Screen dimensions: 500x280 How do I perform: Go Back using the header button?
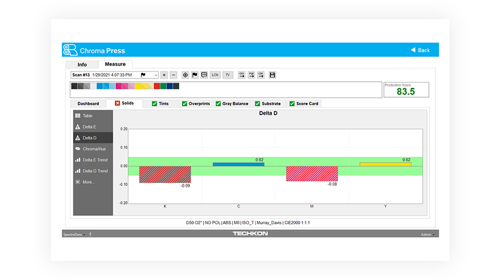click(x=420, y=50)
